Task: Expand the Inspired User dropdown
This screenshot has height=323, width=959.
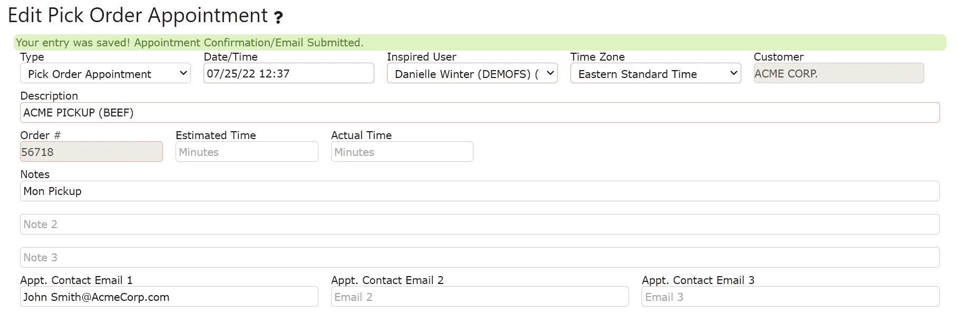Action: 472,74
